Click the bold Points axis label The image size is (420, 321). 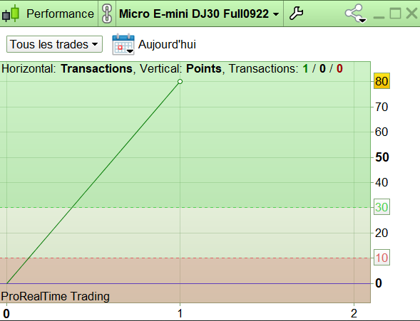pyautogui.click(x=204, y=69)
